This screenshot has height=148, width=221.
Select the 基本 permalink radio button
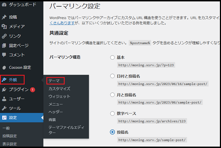click(112, 57)
